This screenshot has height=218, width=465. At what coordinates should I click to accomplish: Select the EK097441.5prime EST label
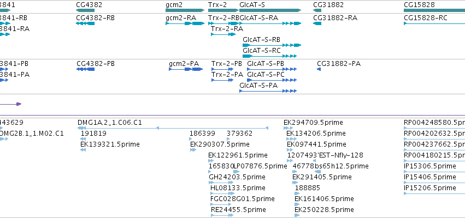(316, 144)
